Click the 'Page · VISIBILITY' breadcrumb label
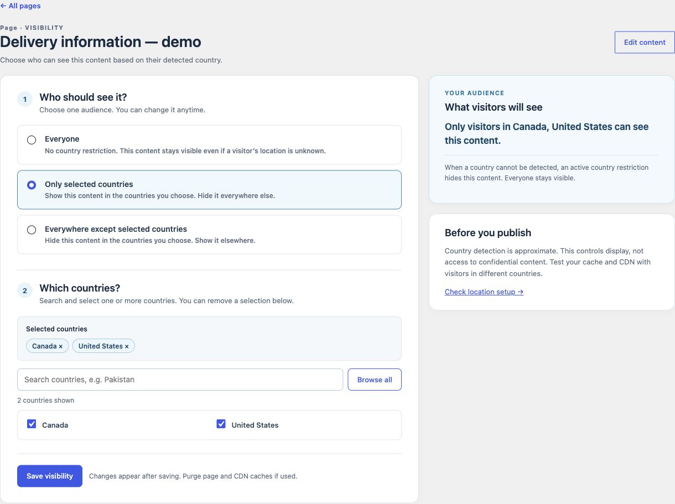The height and width of the screenshot is (504, 675). pyautogui.click(x=32, y=28)
